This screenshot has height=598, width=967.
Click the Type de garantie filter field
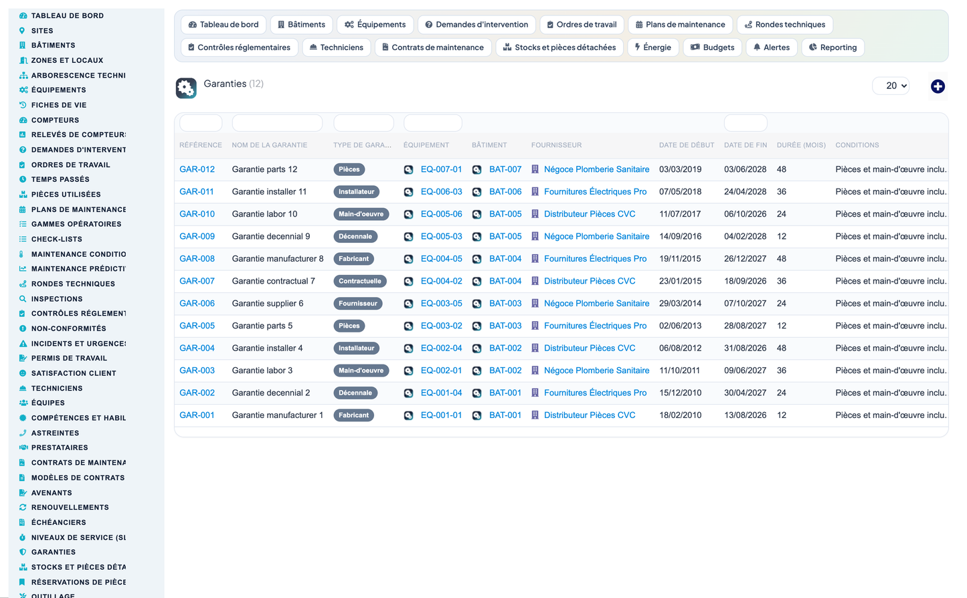click(363, 123)
